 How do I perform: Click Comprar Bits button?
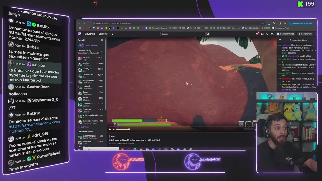[305, 34]
